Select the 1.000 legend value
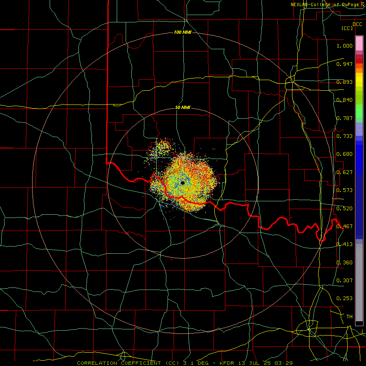The image size is (366, 366). pos(344,46)
